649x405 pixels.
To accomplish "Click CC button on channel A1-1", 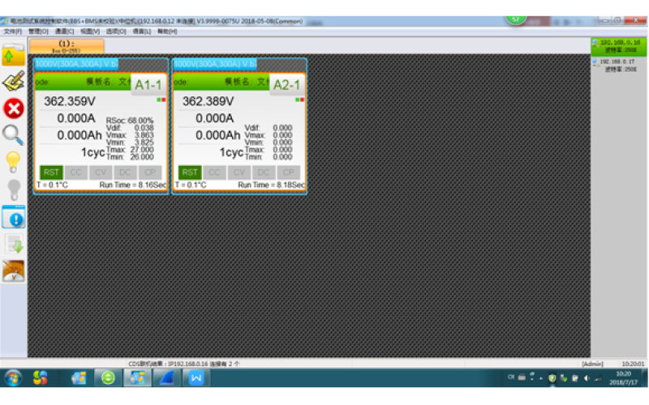I will click(x=75, y=173).
